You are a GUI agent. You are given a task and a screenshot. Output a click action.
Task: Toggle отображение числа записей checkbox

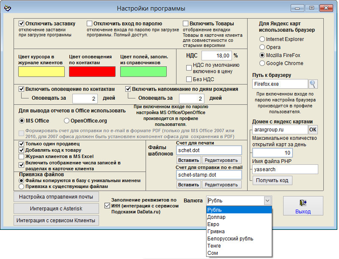point(21,165)
